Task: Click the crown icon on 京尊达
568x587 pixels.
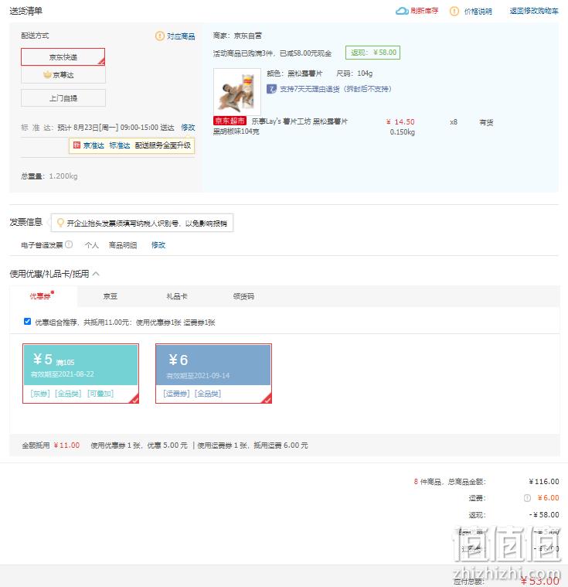Action: pyautogui.click(x=47, y=74)
